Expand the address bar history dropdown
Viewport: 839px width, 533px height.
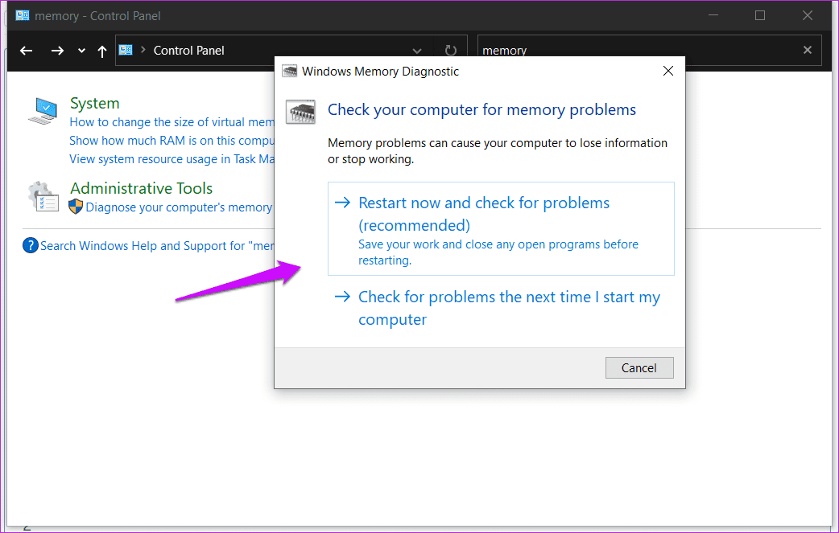417,51
